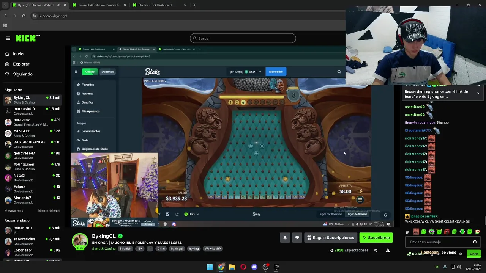Screen dimensions: 486x273
Task: Select the angry red face emote
Action: (447, 232)
